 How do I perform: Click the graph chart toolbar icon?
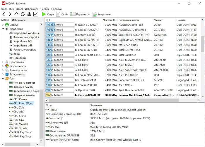(35, 14)
